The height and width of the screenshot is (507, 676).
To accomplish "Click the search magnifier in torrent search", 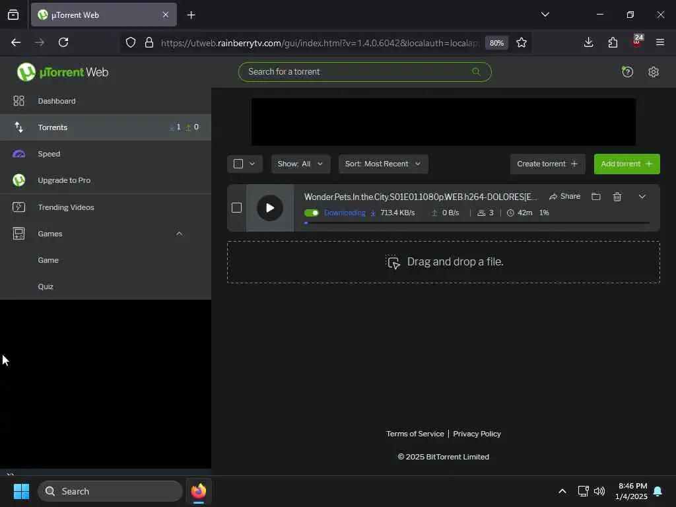I will [x=476, y=71].
